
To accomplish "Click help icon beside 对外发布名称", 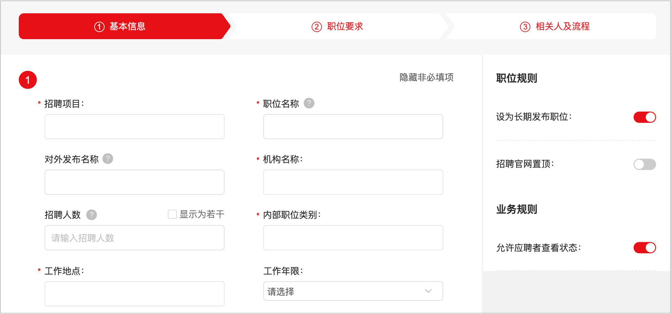I will pyautogui.click(x=108, y=159).
